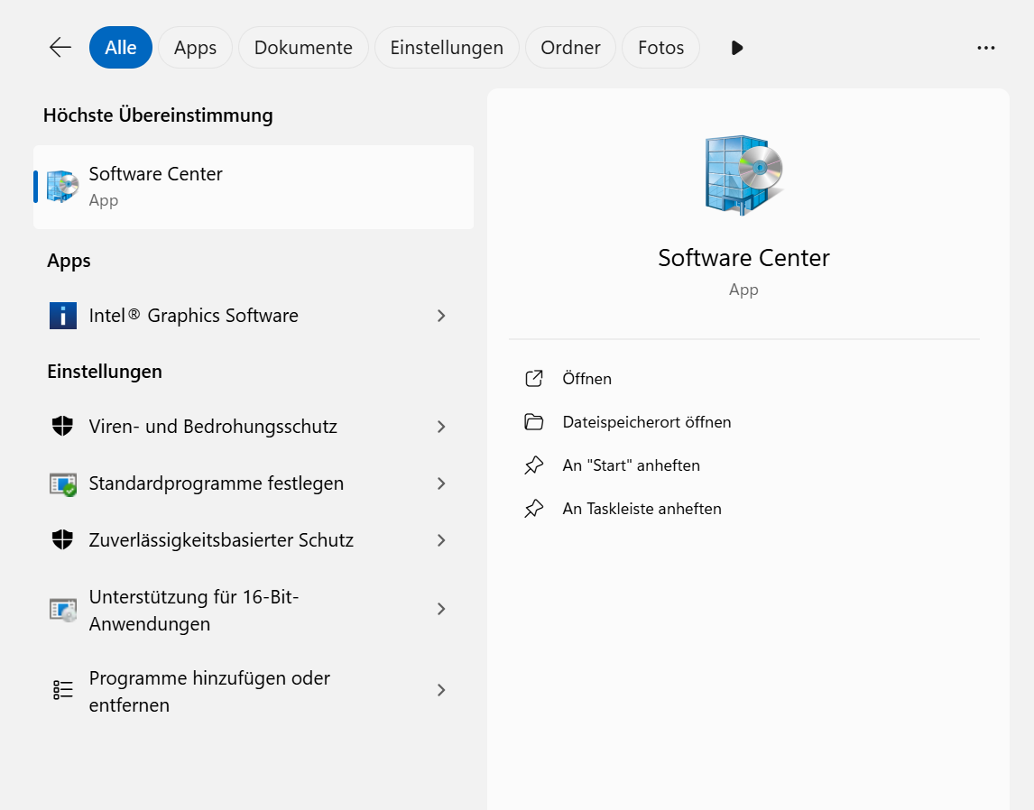Switch to the Fotos filter tab
The width and height of the screenshot is (1034, 810).
(x=660, y=48)
